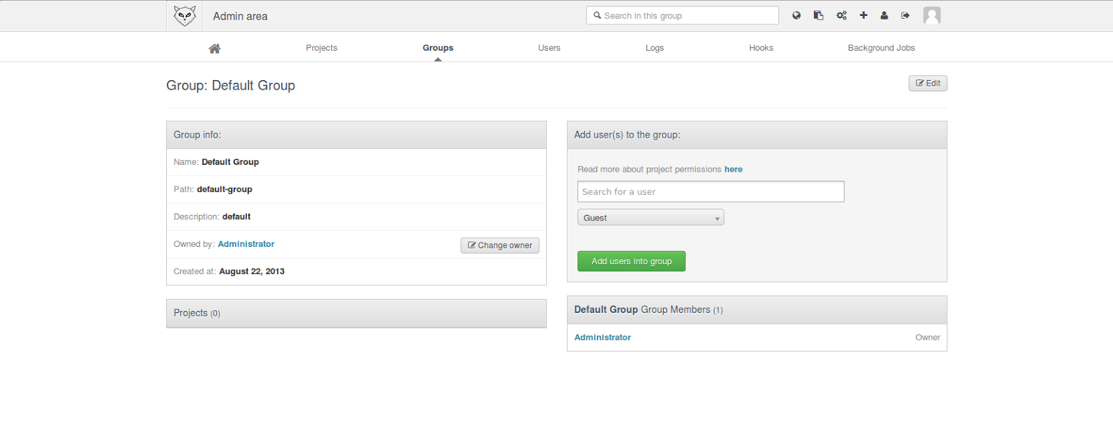The image size is (1113, 443).
Task: Open the Background Jobs tab
Action: [881, 48]
